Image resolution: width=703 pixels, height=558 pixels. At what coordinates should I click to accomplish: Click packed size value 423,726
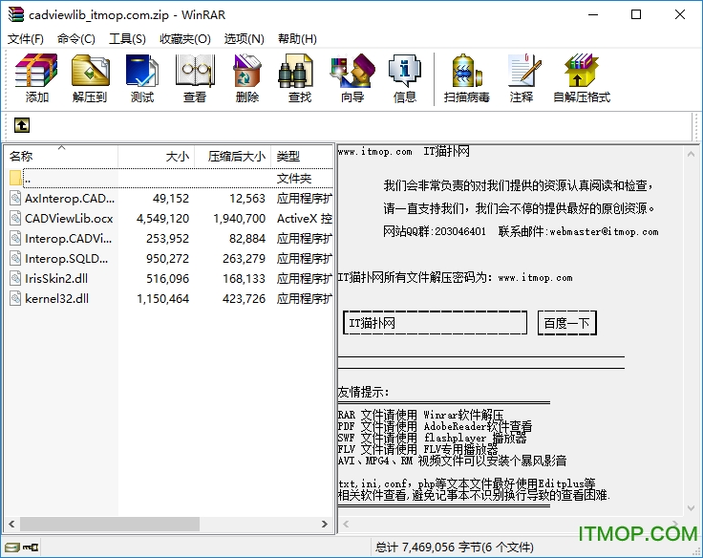(244, 298)
